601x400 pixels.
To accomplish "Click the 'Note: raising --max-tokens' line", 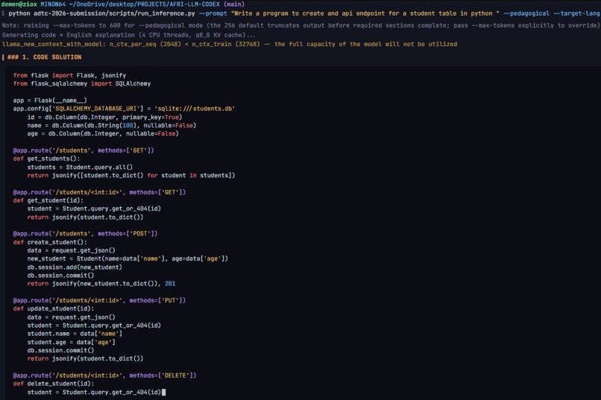I will click(x=301, y=25).
